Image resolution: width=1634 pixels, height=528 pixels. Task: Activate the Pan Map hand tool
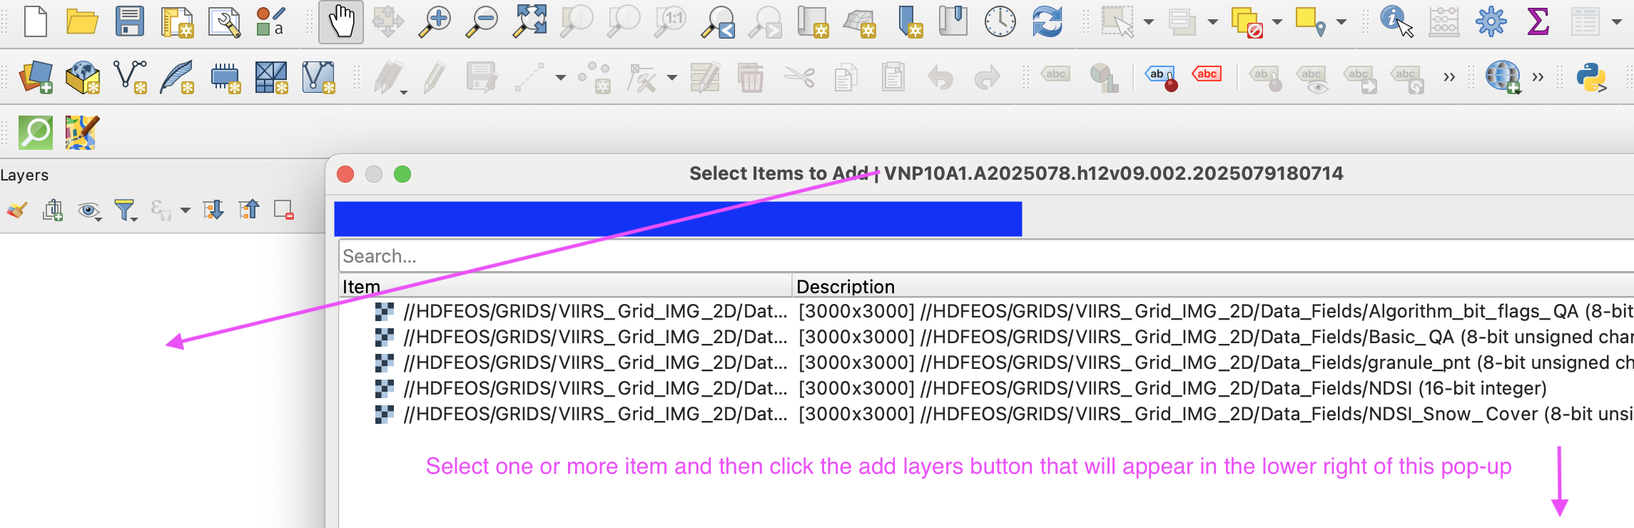point(341,21)
